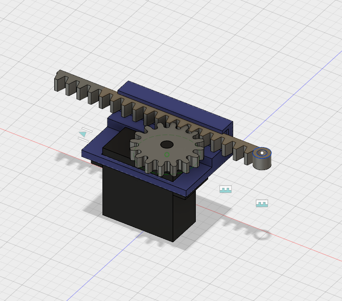Click the small green joint origin circle on gear
This screenshot has width=342, height=301.
pos(167,155)
